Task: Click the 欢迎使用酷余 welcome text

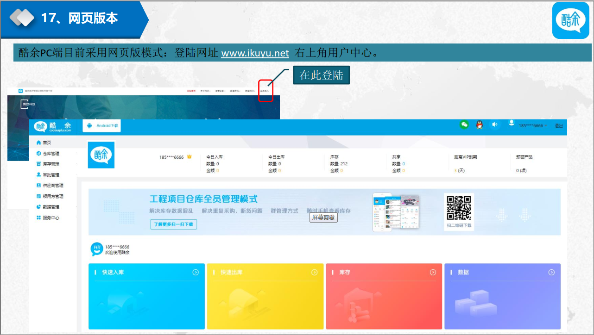Action: pyautogui.click(x=117, y=253)
